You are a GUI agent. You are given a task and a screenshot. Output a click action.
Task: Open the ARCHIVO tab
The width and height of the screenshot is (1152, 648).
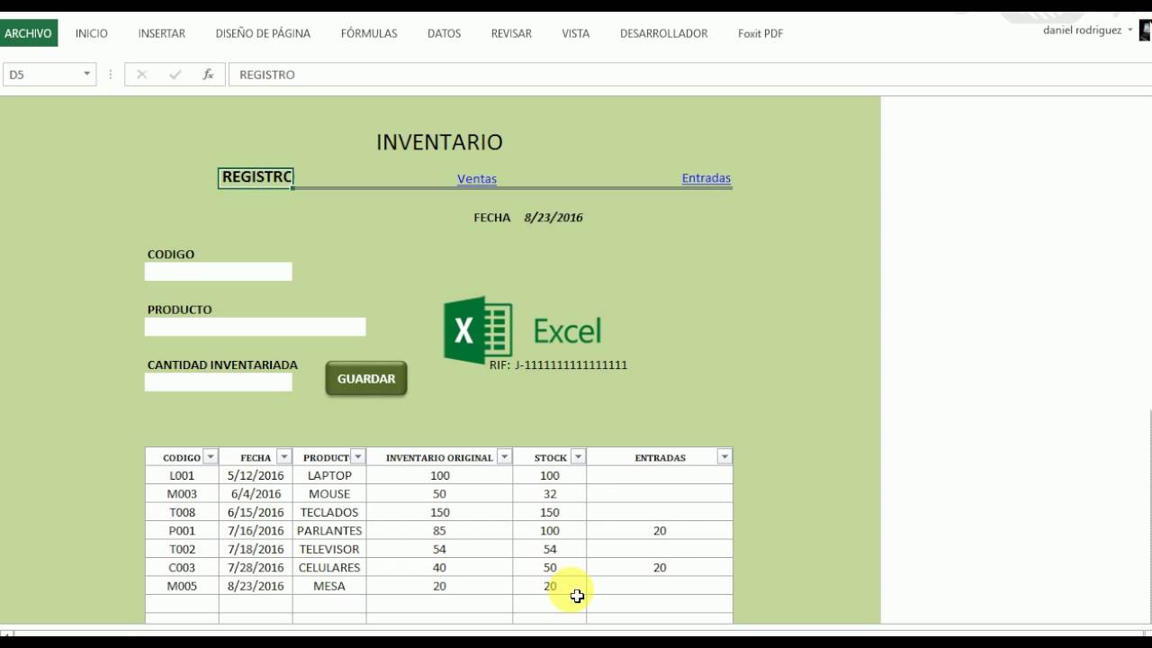click(28, 33)
